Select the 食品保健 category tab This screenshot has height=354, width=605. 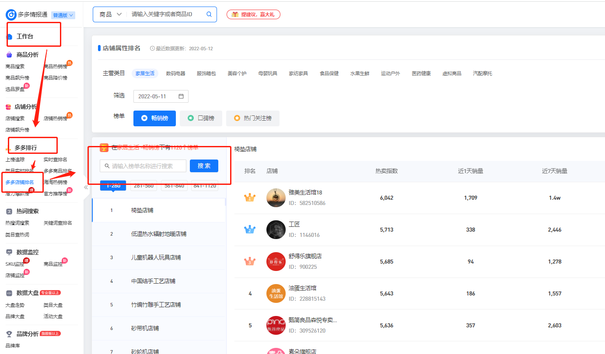click(329, 73)
